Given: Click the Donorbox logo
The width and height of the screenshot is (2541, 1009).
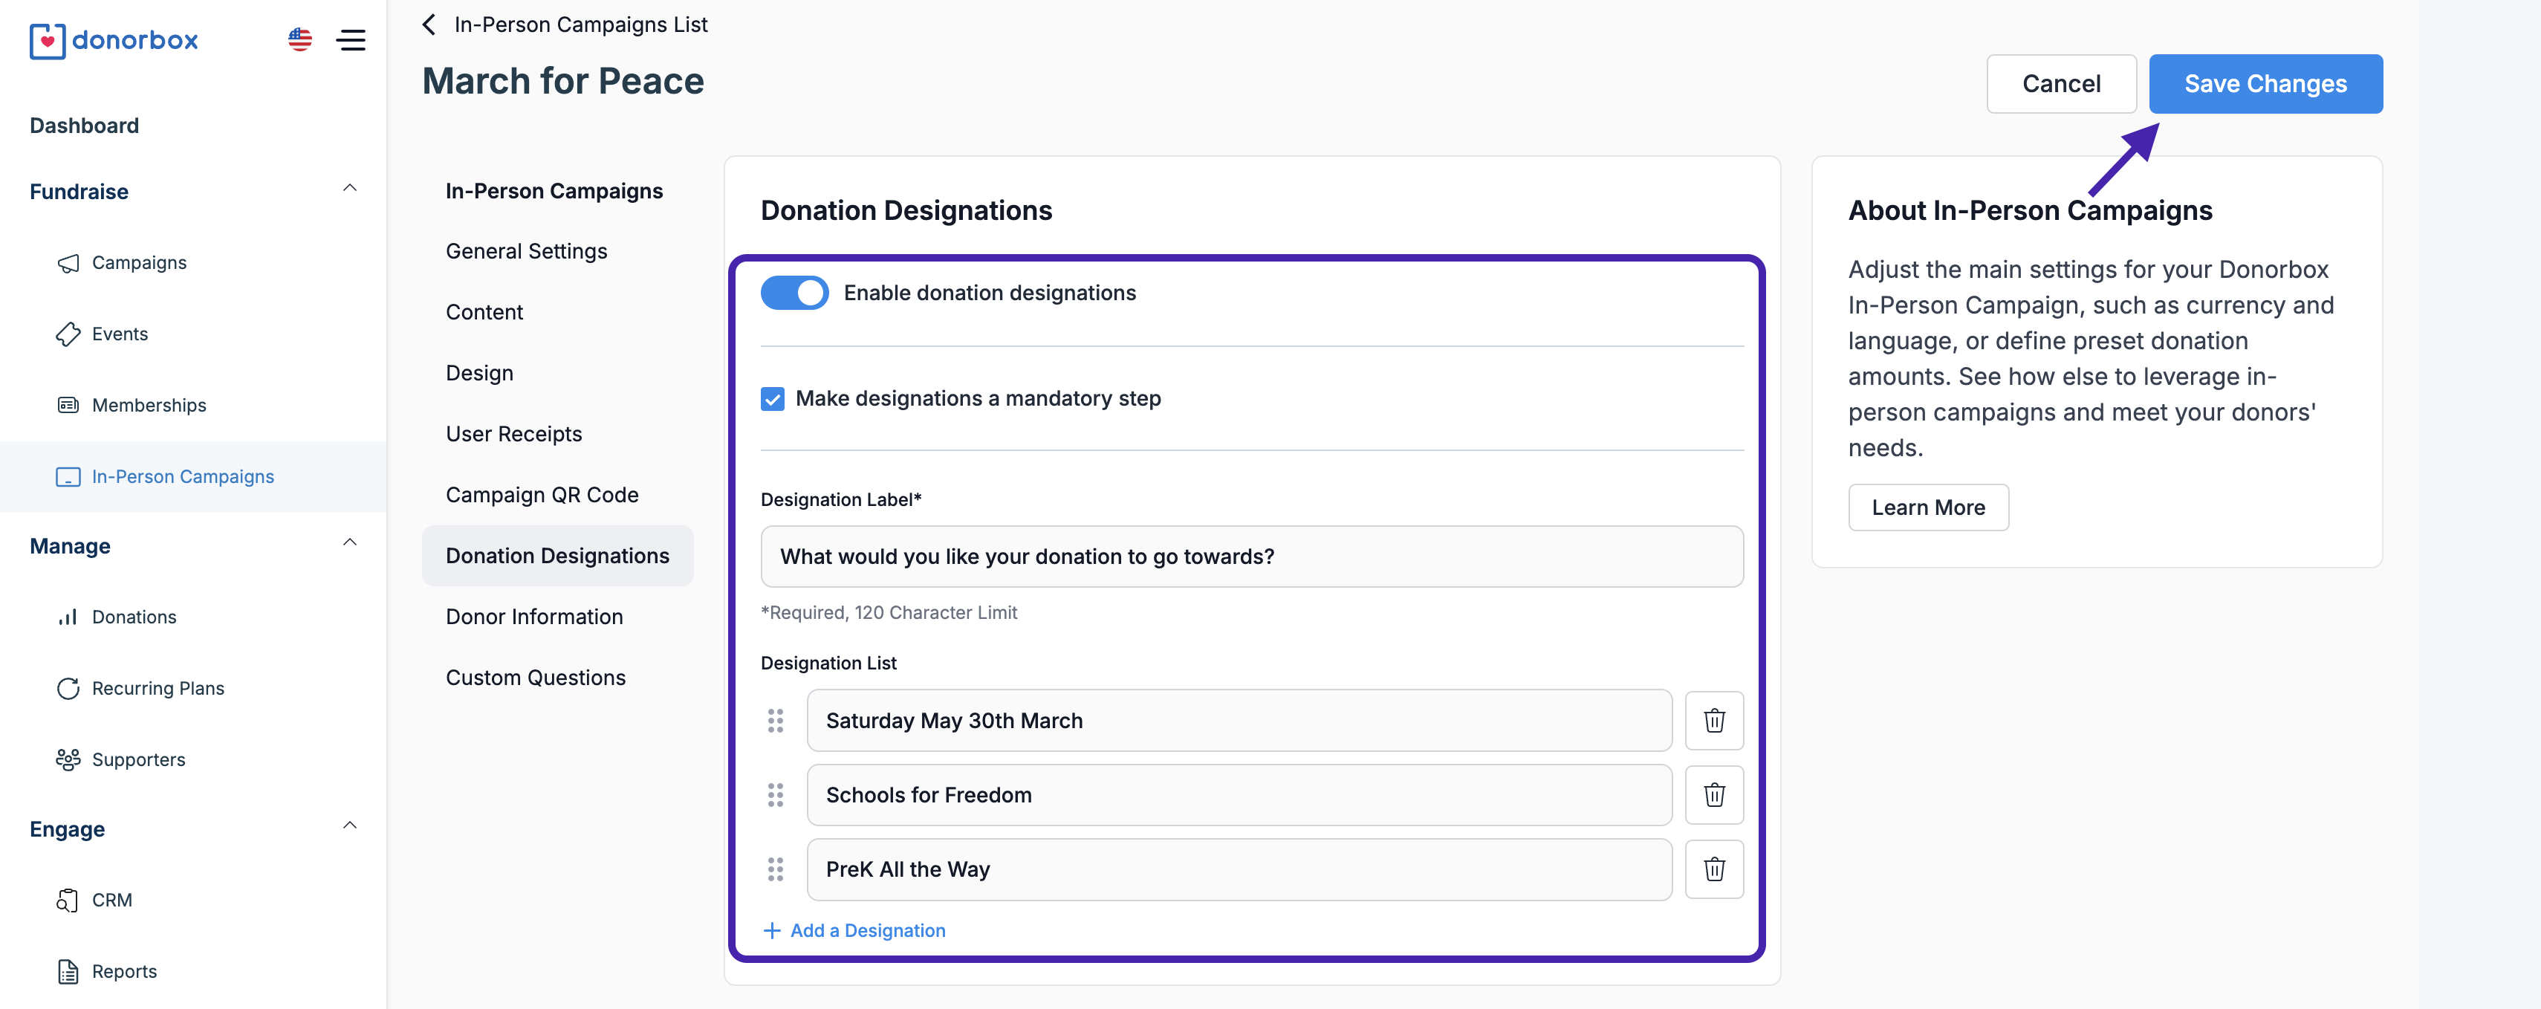Looking at the screenshot, I should [x=114, y=40].
